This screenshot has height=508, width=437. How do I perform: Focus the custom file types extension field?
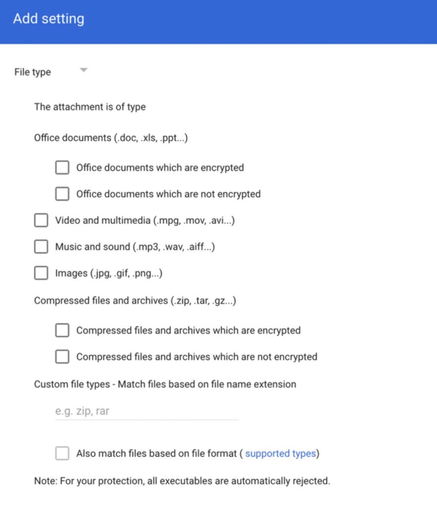point(146,411)
